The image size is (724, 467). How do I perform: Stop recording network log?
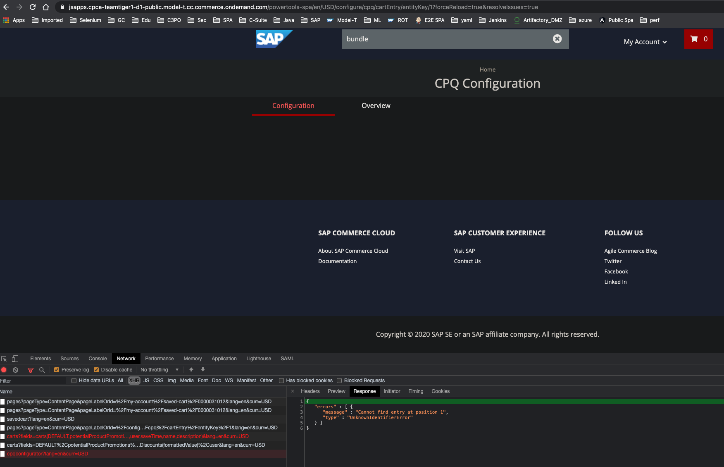coord(4,370)
